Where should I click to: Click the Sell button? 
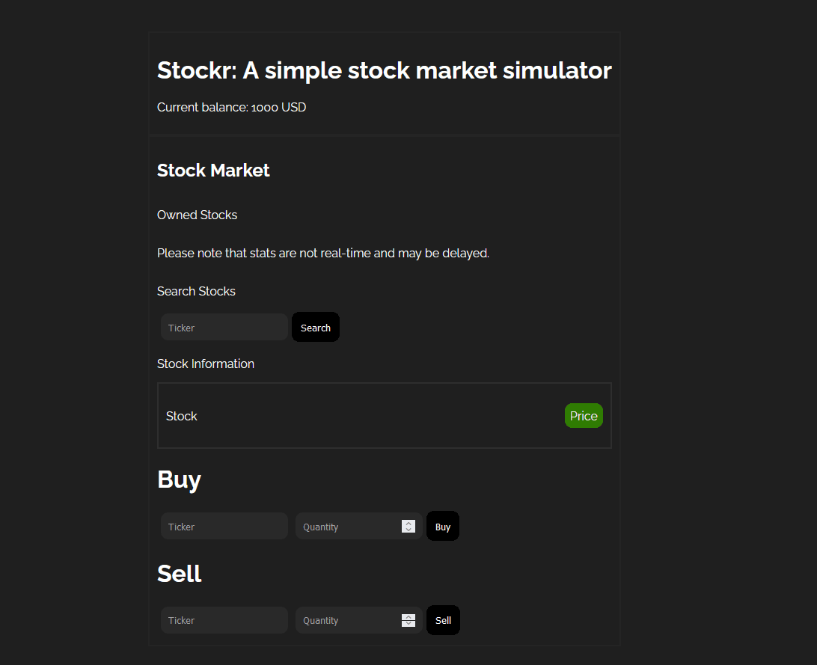(443, 620)
